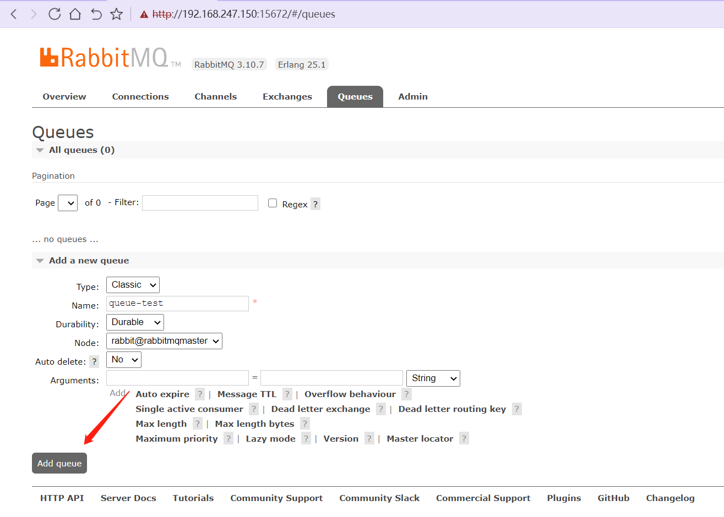Show help for Lazy mode argument

click(306, 439)
